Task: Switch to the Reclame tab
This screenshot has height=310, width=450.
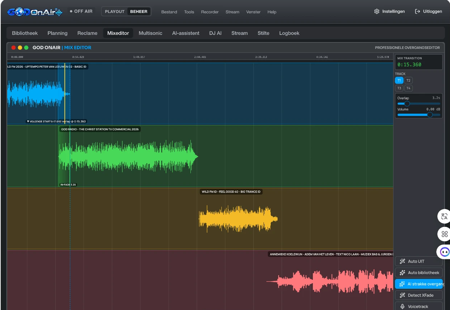Action: coord(87,33)
